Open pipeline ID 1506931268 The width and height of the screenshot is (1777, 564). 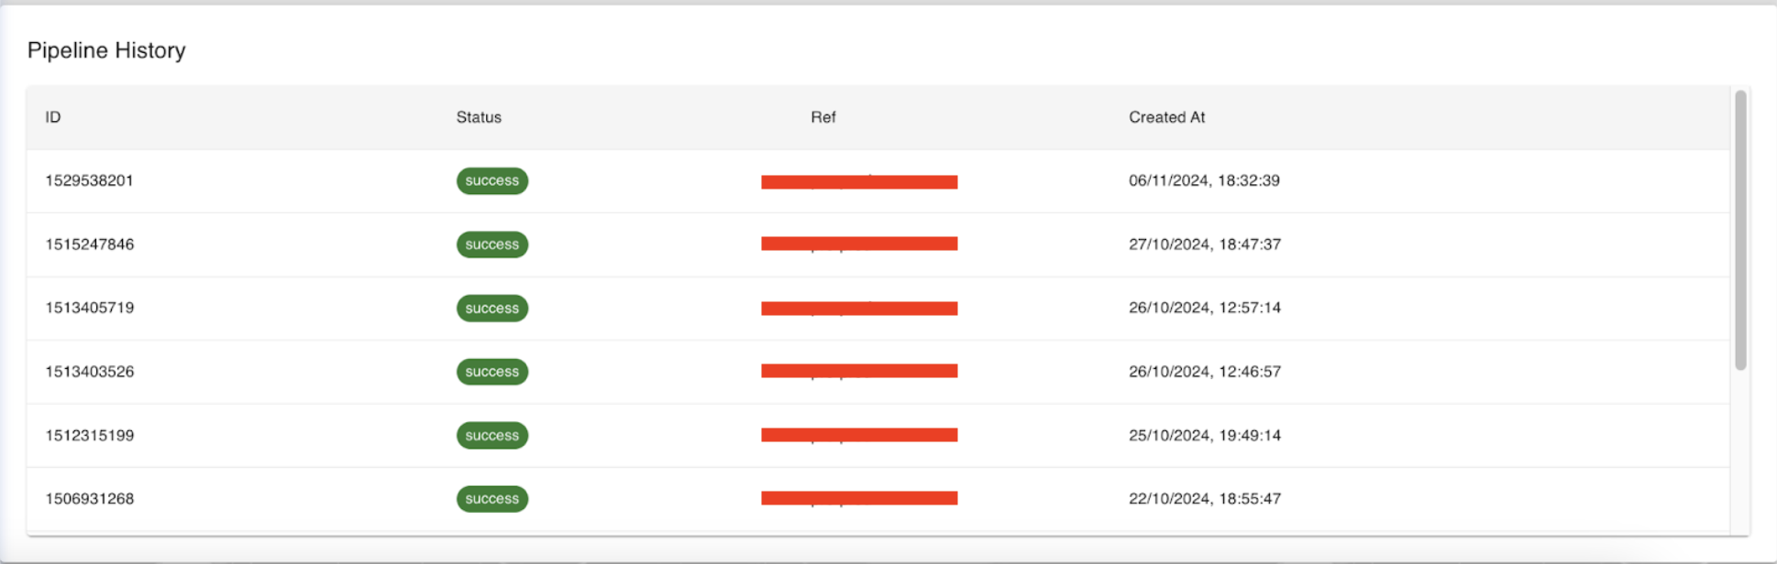[x=89, y=499]
